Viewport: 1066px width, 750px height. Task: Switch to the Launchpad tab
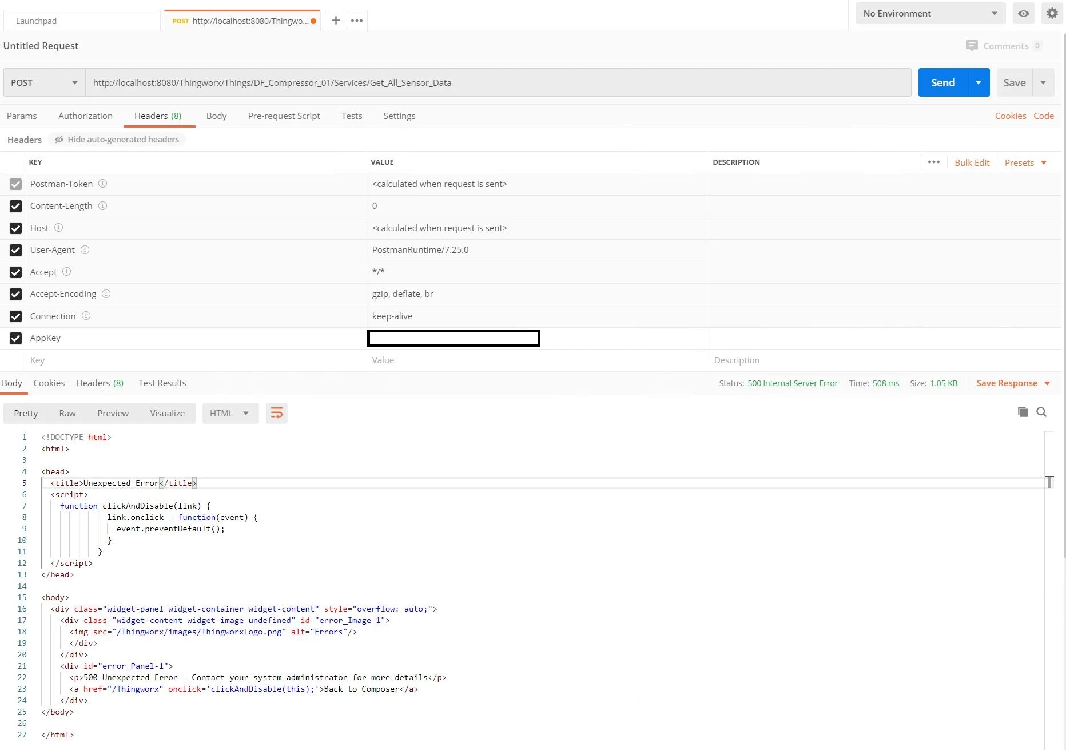pos(82,21)
